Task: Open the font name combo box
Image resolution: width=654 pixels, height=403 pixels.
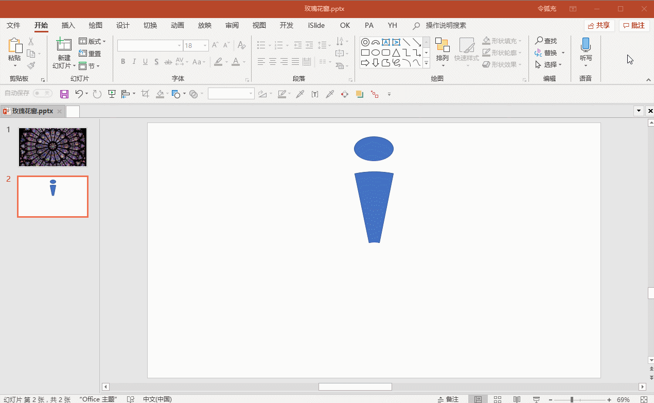Action: point(150,45)
